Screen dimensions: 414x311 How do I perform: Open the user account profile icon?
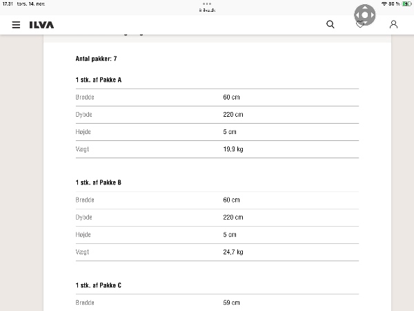393,24
